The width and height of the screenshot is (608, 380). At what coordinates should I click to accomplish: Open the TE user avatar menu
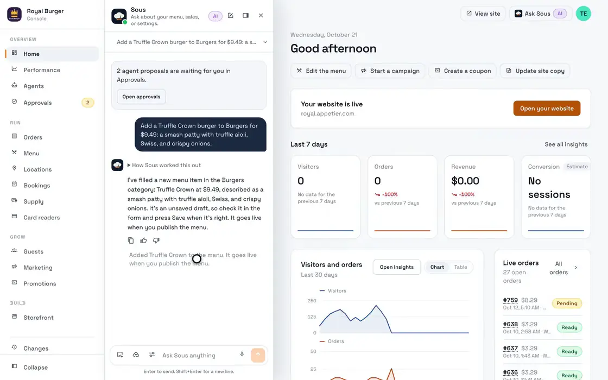pyautogui.click(x=583, y=14)
